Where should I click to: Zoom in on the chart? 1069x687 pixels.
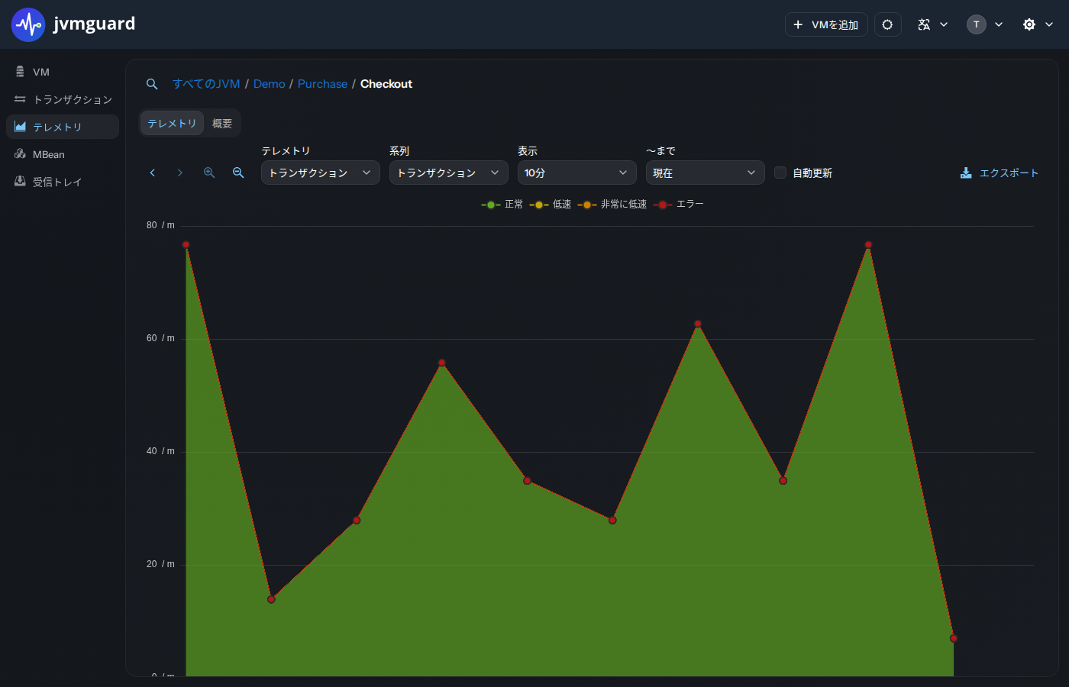(209, 173)
